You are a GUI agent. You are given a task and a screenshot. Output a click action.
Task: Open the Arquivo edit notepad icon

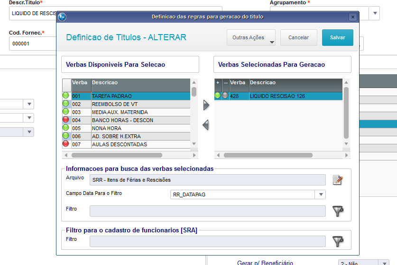tap(338, 180)
